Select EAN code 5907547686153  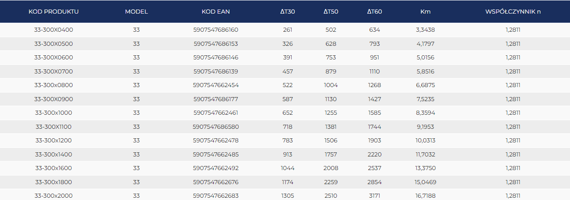pyautogui.click(x=215, y=44)
